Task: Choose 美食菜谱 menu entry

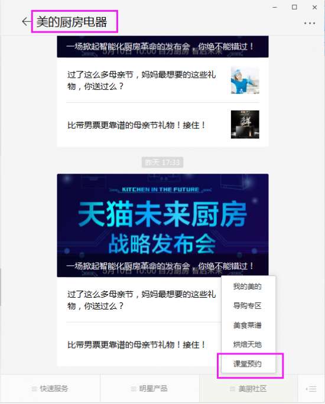Action: (x=248, y=325)
